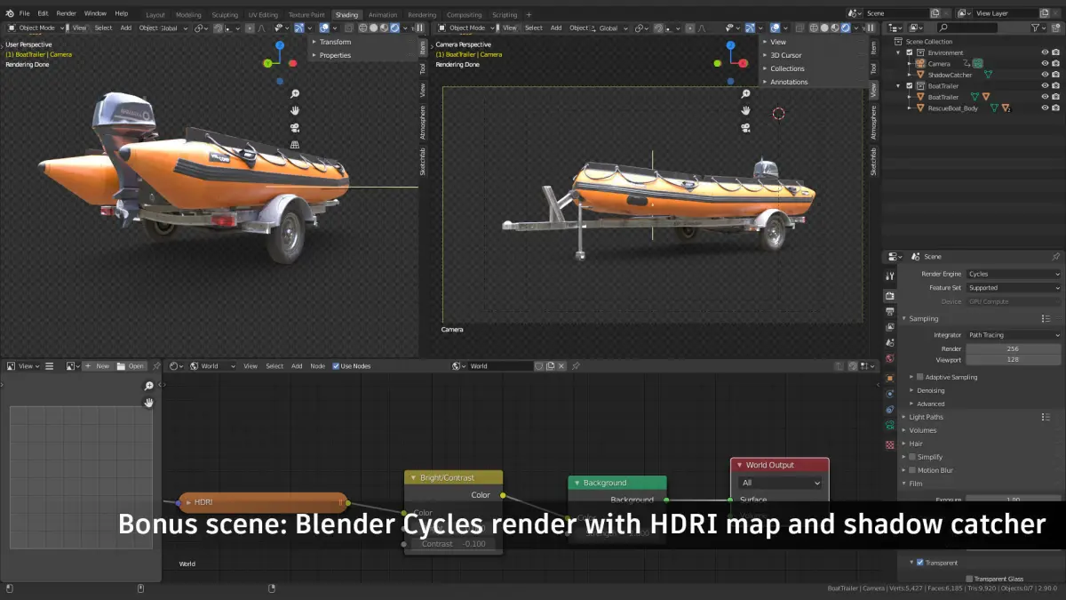Disable render for BoatTrailer collection camera icon

coord(1055,86)
